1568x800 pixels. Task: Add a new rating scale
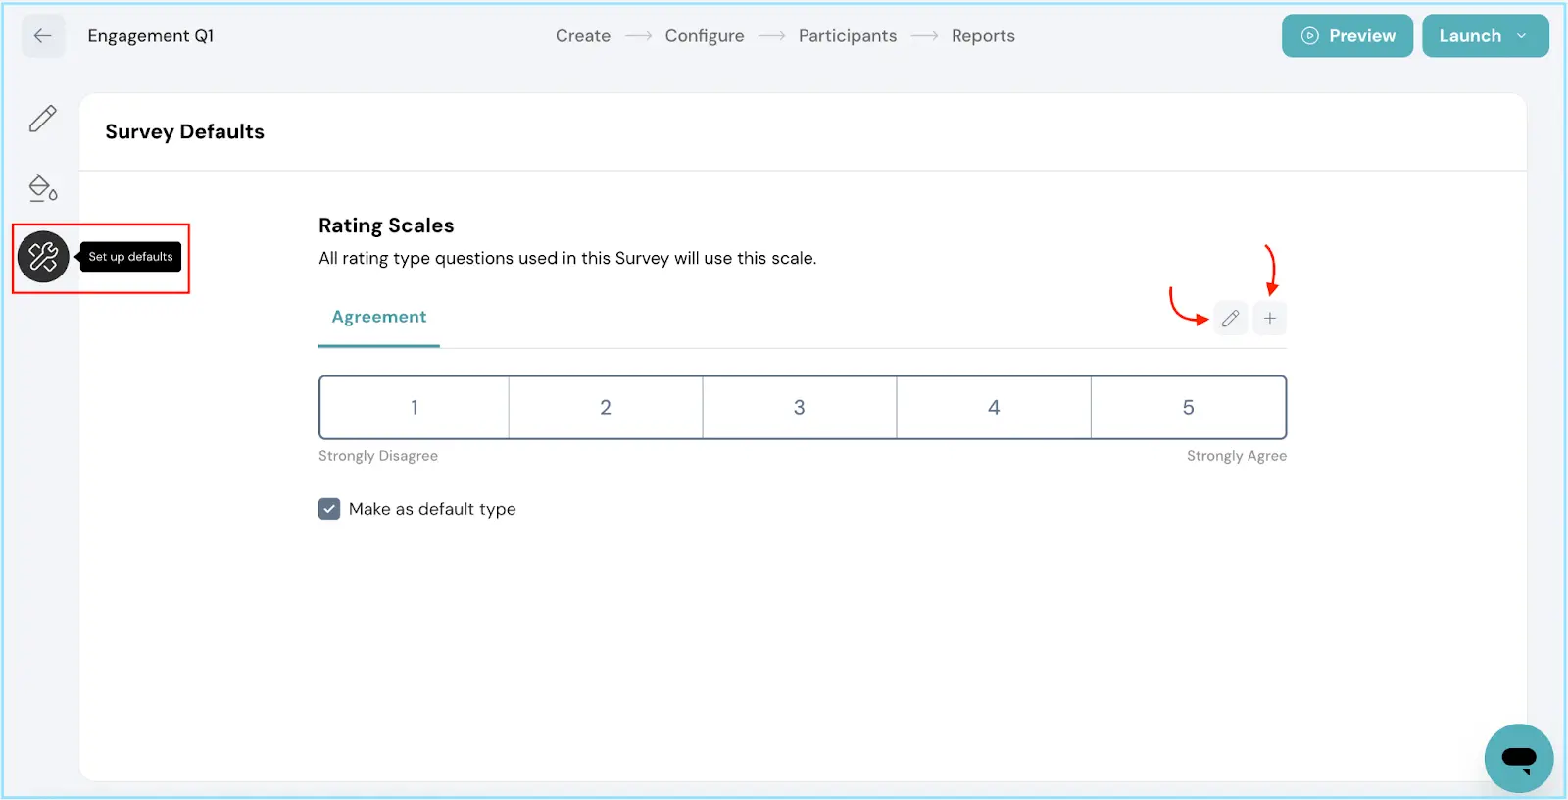click(x=1269, y=319)
